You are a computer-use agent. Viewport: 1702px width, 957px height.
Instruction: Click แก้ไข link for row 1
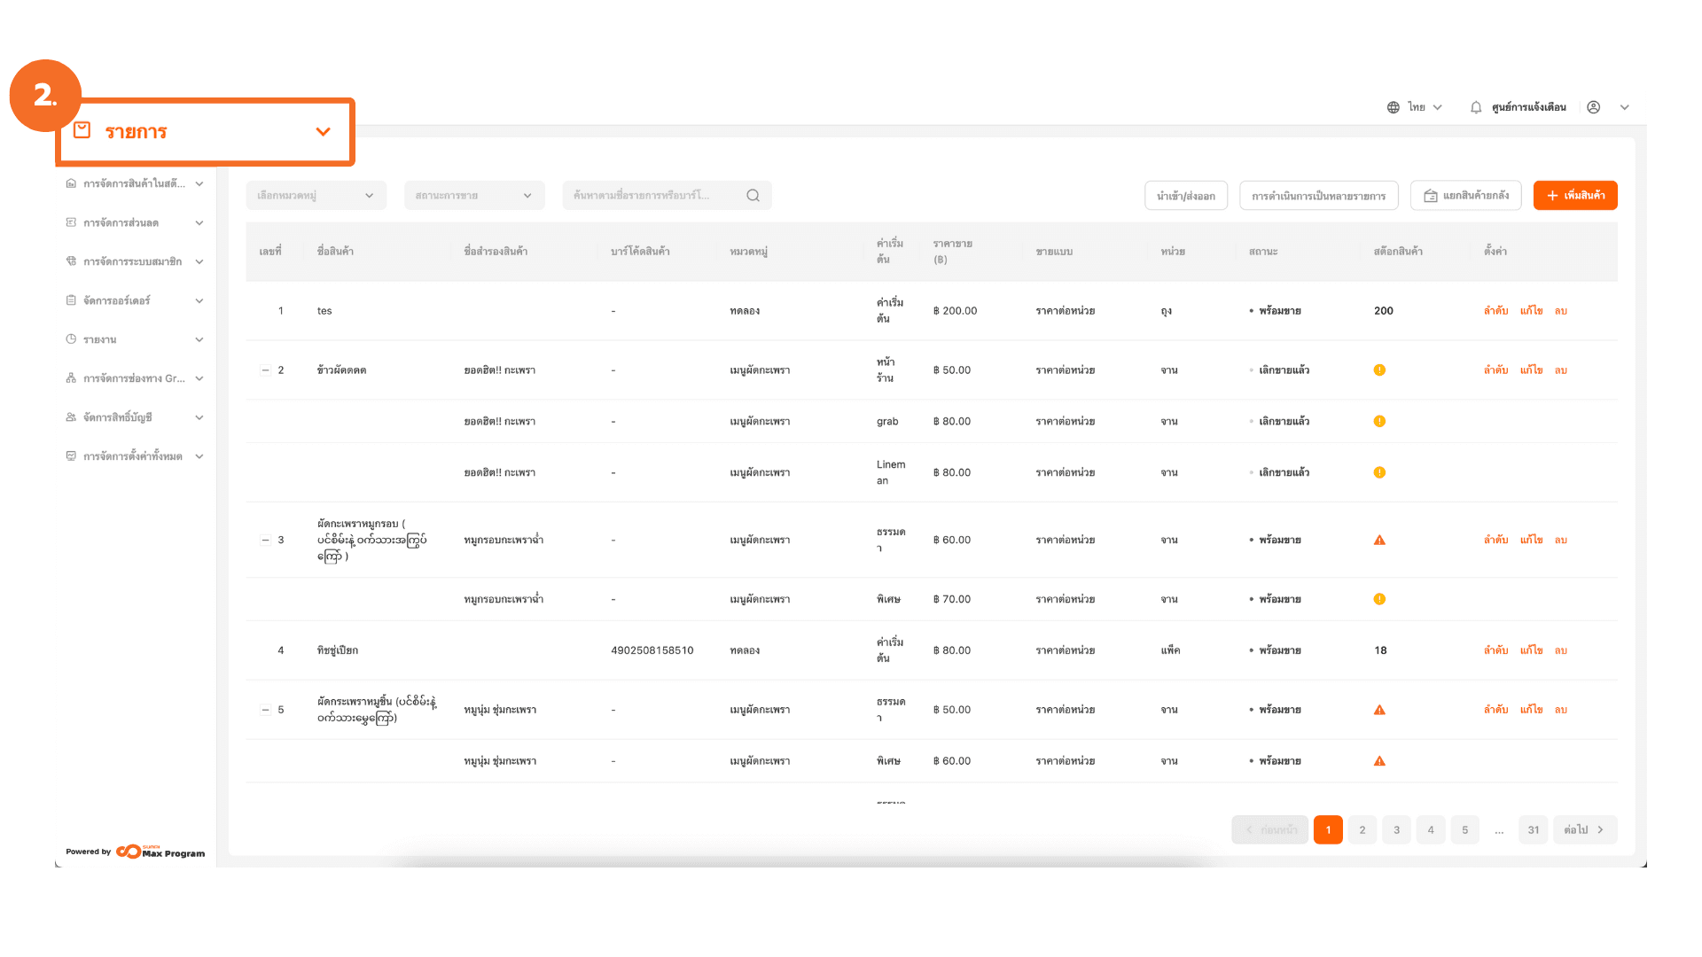(x=1531, y=311)
